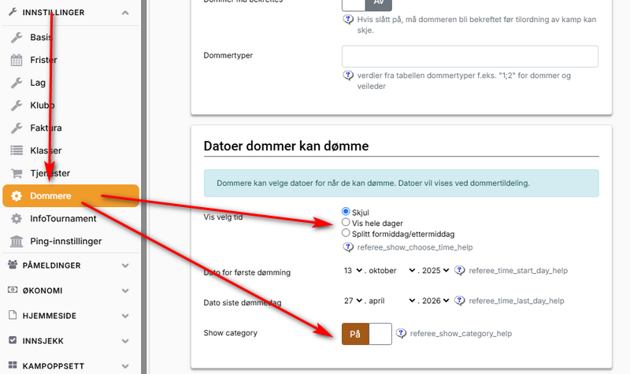This screenshot has height=374, width=630.
Task: Click the gear icon on Dommere item
Action: (x=17, y=196)
